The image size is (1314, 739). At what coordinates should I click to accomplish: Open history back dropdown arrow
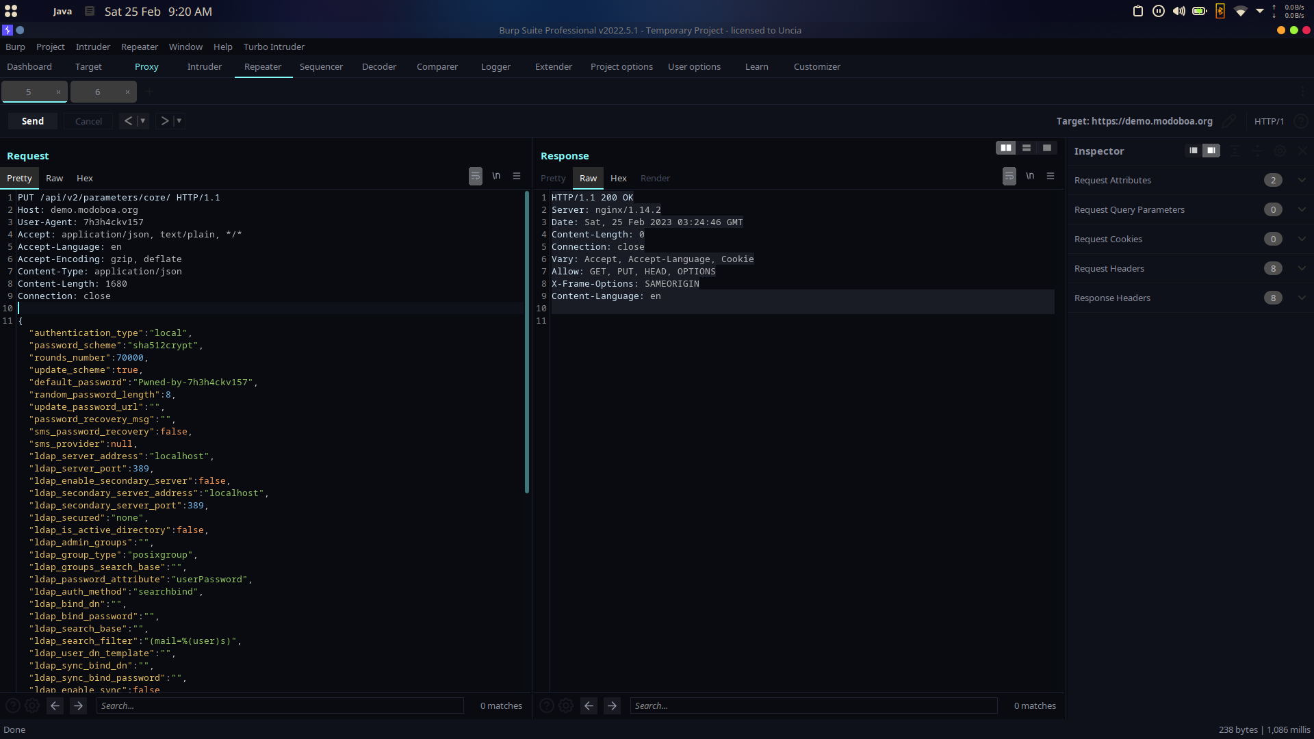click(143, 121)
